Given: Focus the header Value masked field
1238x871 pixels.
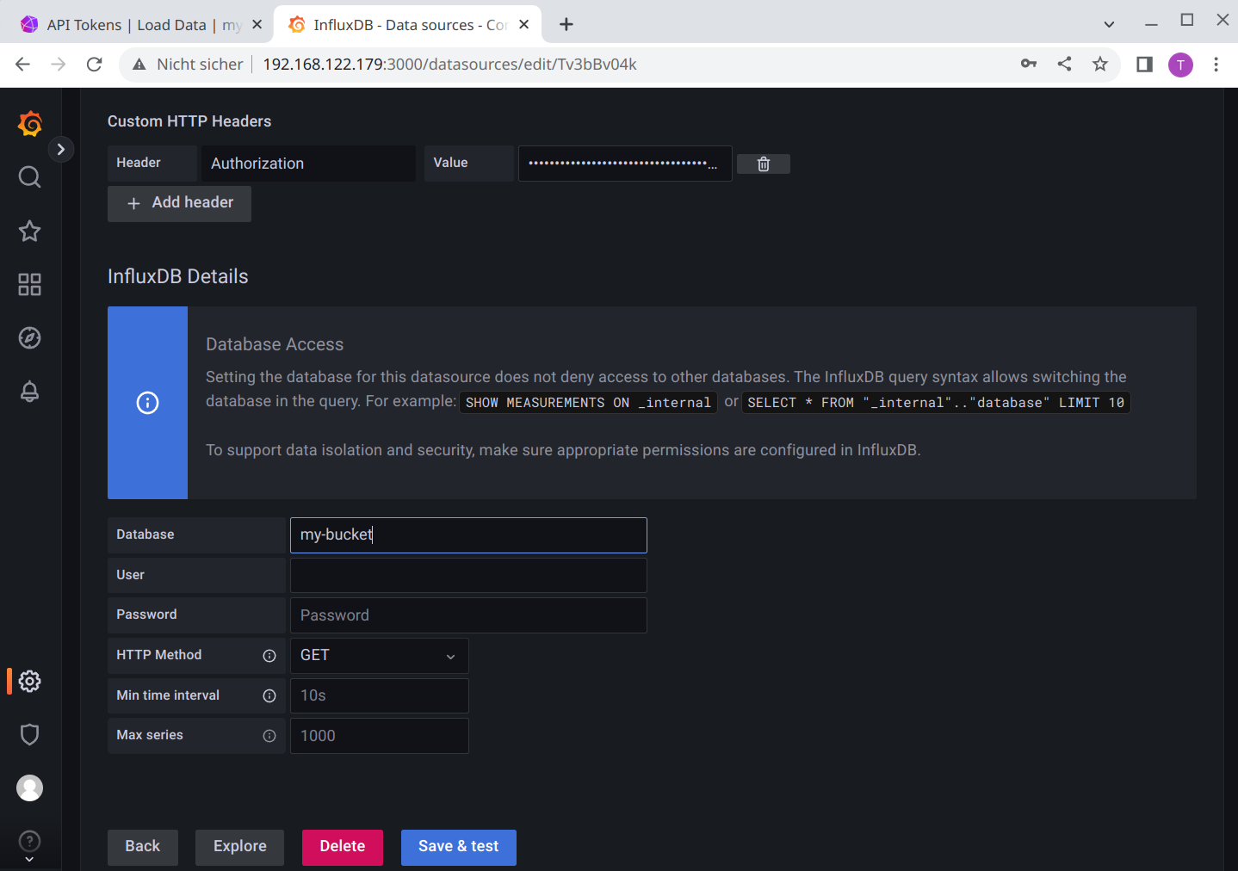Looking at the screenshot, I should tap(625, 164).
